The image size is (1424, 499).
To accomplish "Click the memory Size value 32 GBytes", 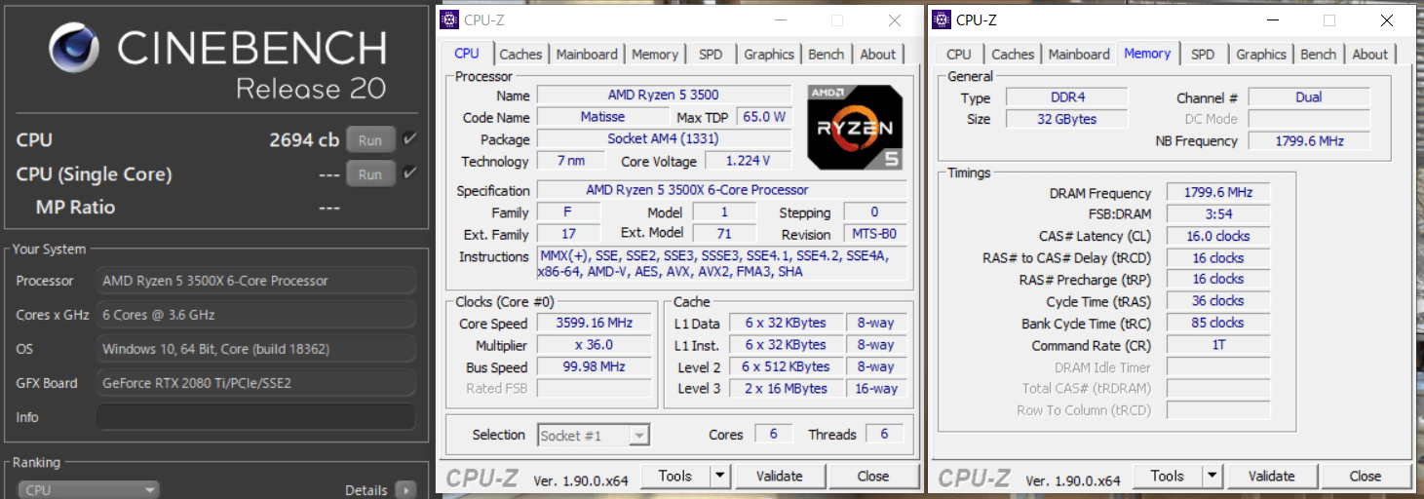I will 1066,119.
